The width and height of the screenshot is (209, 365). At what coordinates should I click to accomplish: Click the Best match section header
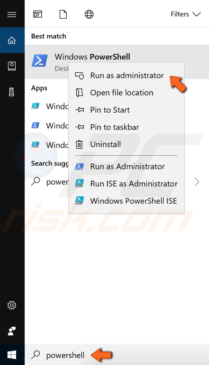[x=48, y=36]
